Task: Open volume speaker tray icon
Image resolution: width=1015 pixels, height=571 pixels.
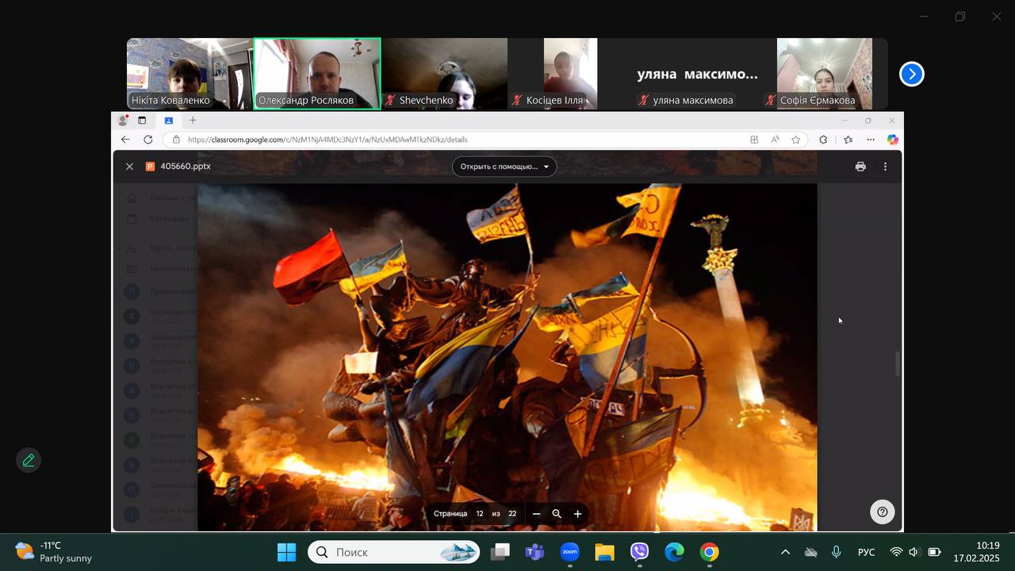Action: pos(914,552)
